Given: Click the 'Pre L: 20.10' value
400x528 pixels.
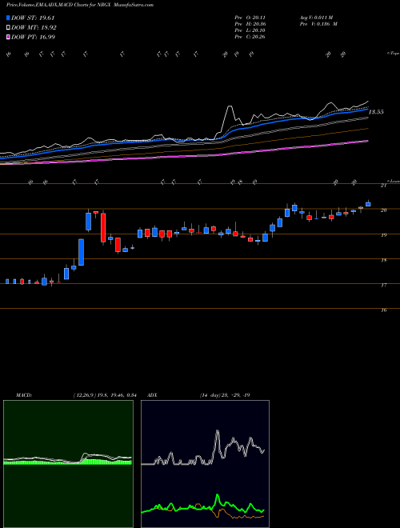Looking at the screenshot, I should coord(250,30).
